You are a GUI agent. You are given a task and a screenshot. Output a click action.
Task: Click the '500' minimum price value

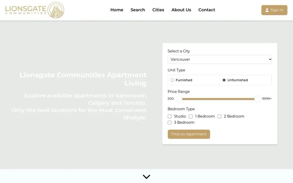pos(171,98)
